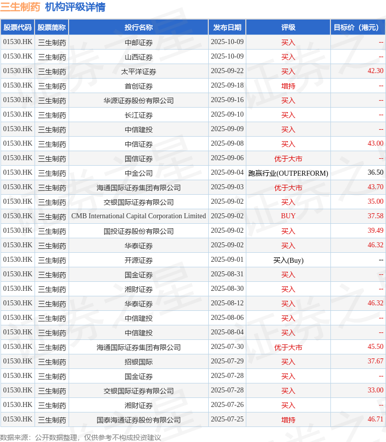Select the 中金公司 cell
This screenshot has height=442, width=386.
click(139, 173)
